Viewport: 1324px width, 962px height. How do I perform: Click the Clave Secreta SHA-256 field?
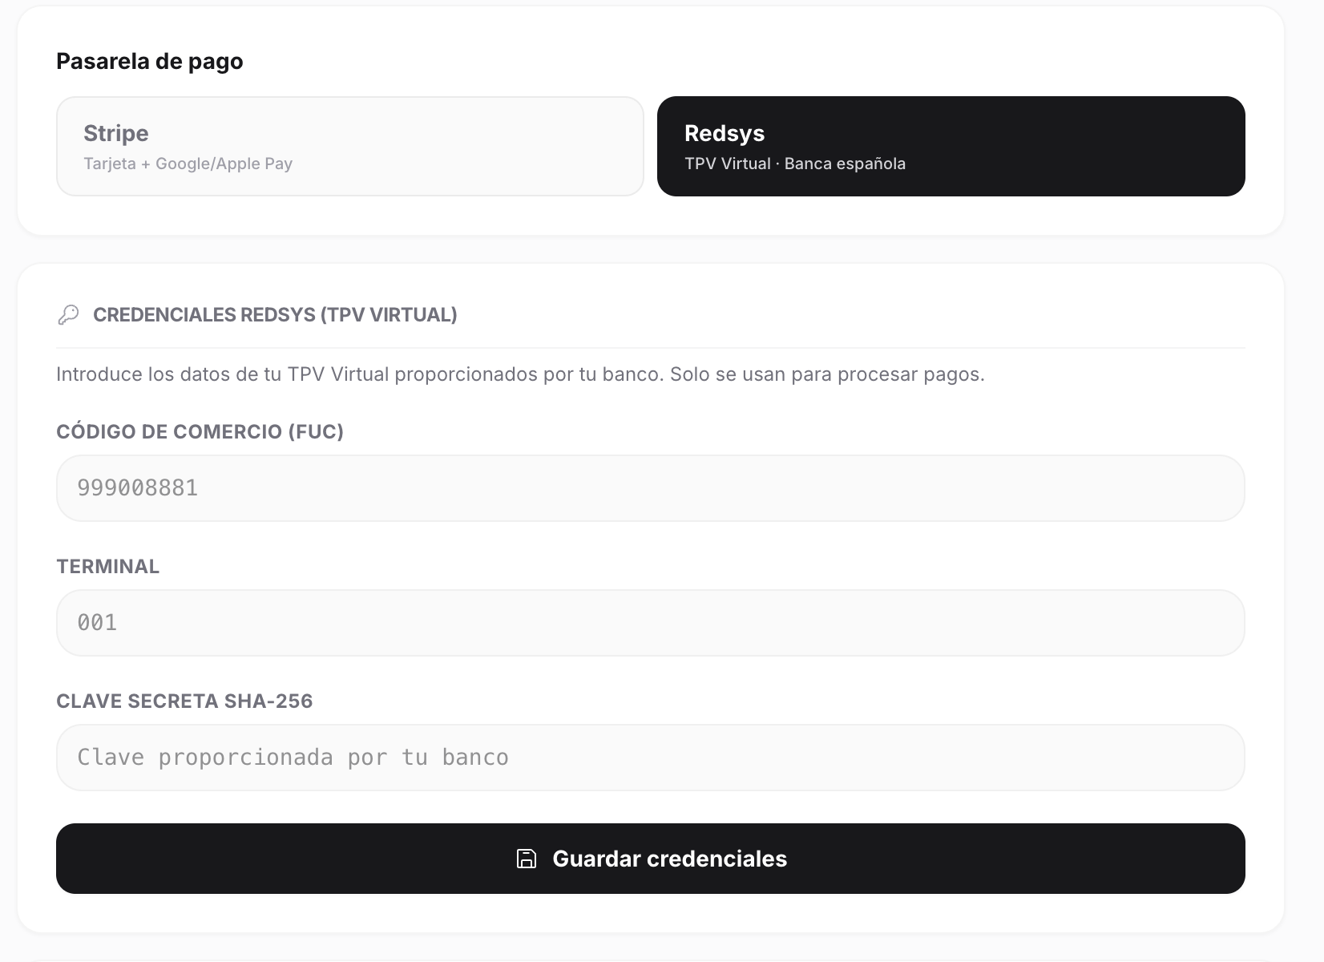coord(651,758)
